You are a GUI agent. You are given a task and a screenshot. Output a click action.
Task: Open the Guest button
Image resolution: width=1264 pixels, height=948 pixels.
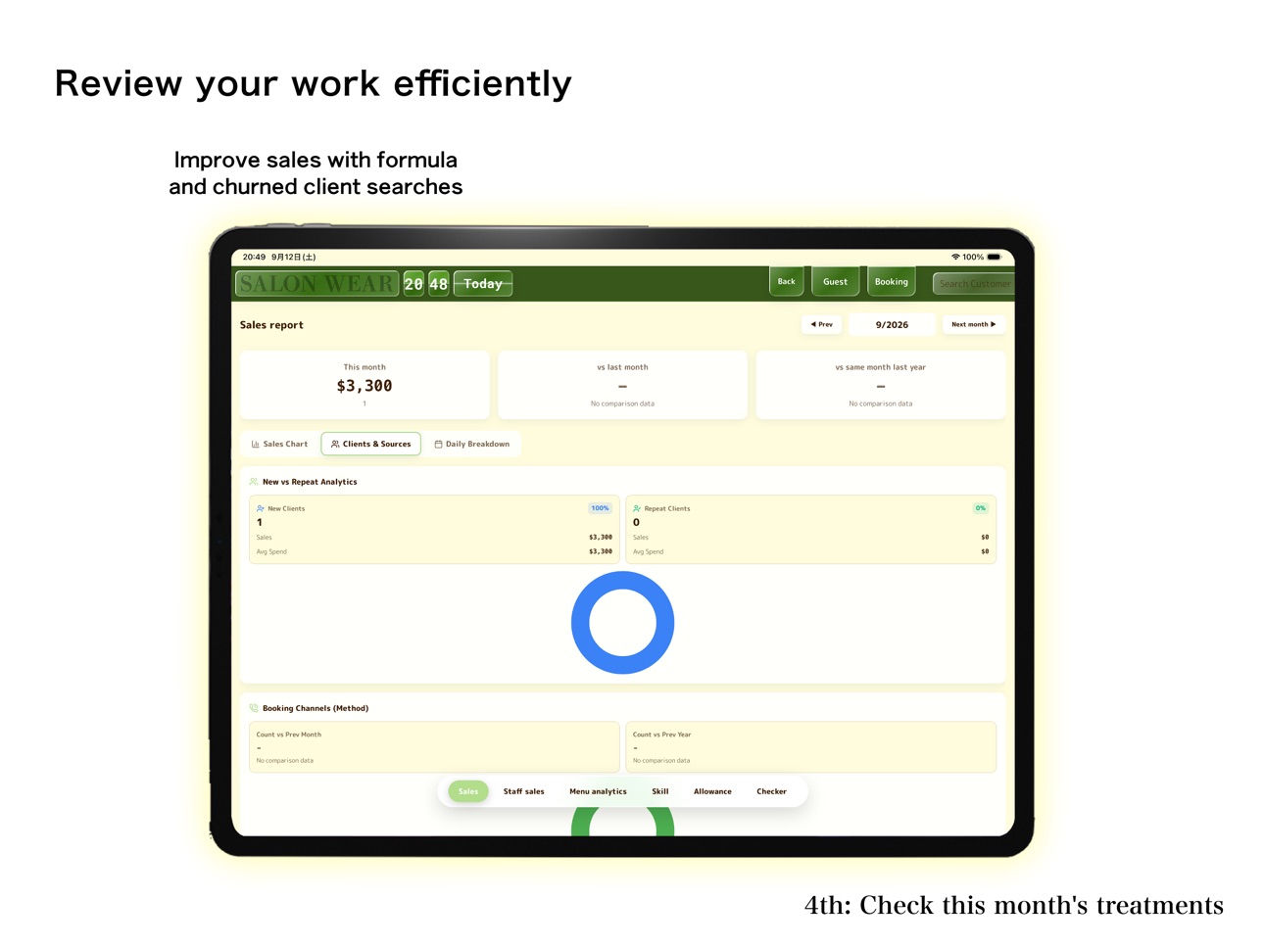tap(835, 281)
